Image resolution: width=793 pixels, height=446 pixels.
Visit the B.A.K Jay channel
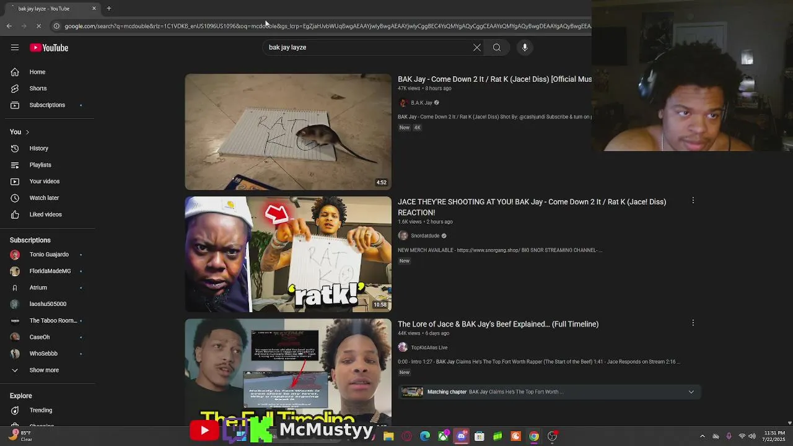coord(421,103)
